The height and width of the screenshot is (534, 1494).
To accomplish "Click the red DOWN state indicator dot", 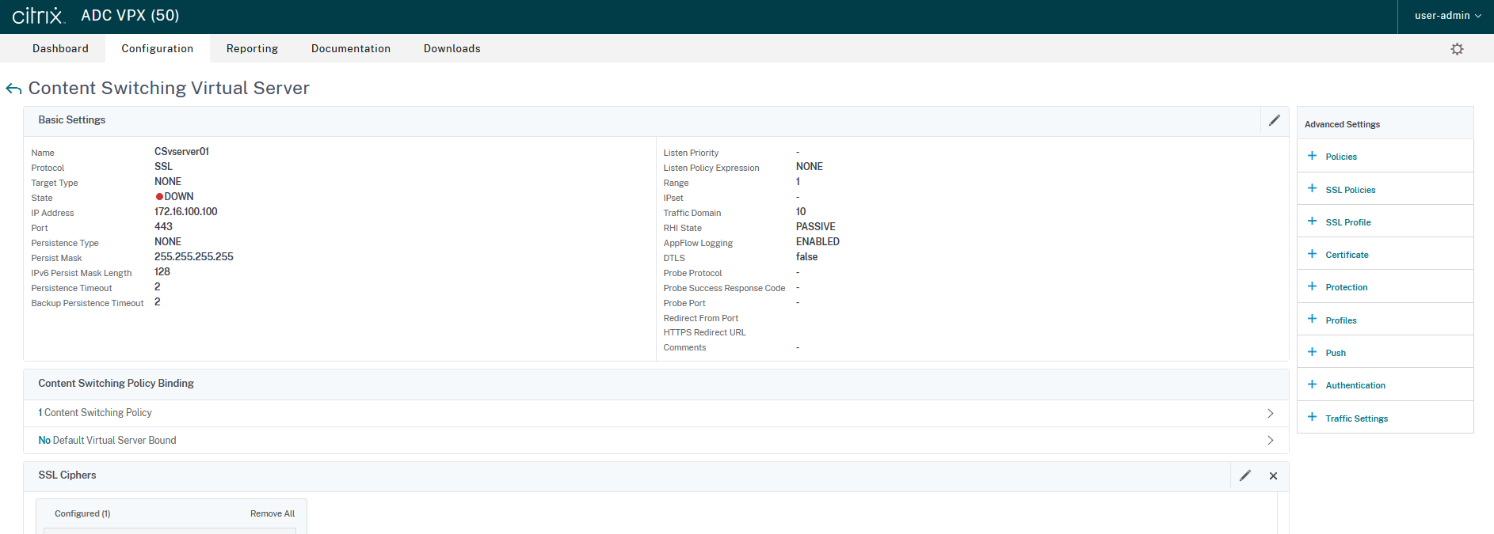I will coord(159,197).
